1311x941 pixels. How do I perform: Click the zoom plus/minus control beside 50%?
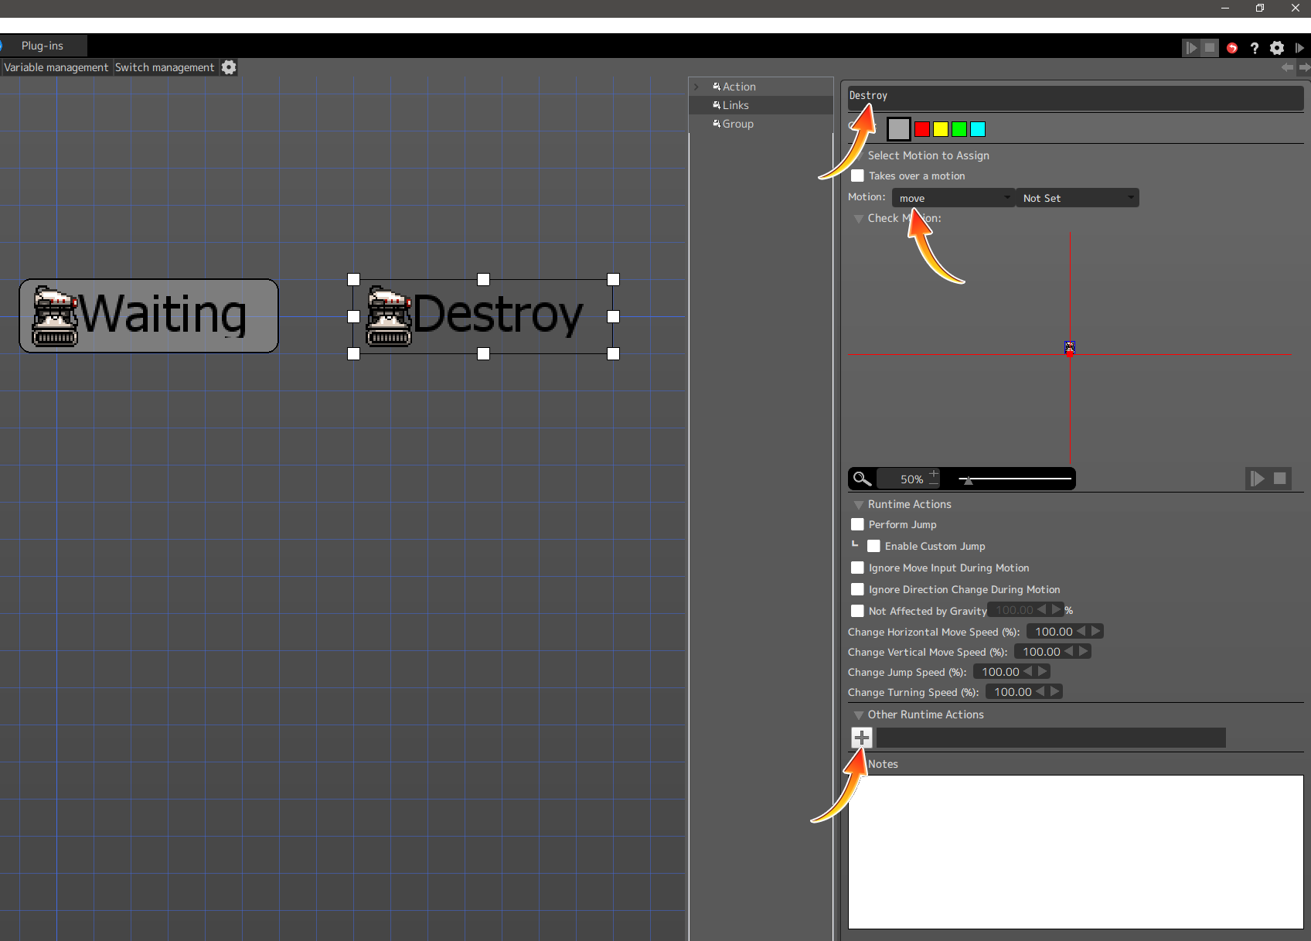(x=934, y=477)
